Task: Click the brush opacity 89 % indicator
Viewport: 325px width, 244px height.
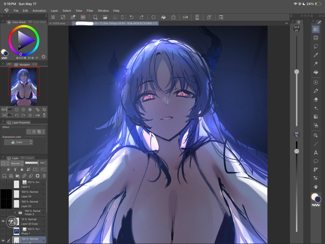Action: [297, 134]
